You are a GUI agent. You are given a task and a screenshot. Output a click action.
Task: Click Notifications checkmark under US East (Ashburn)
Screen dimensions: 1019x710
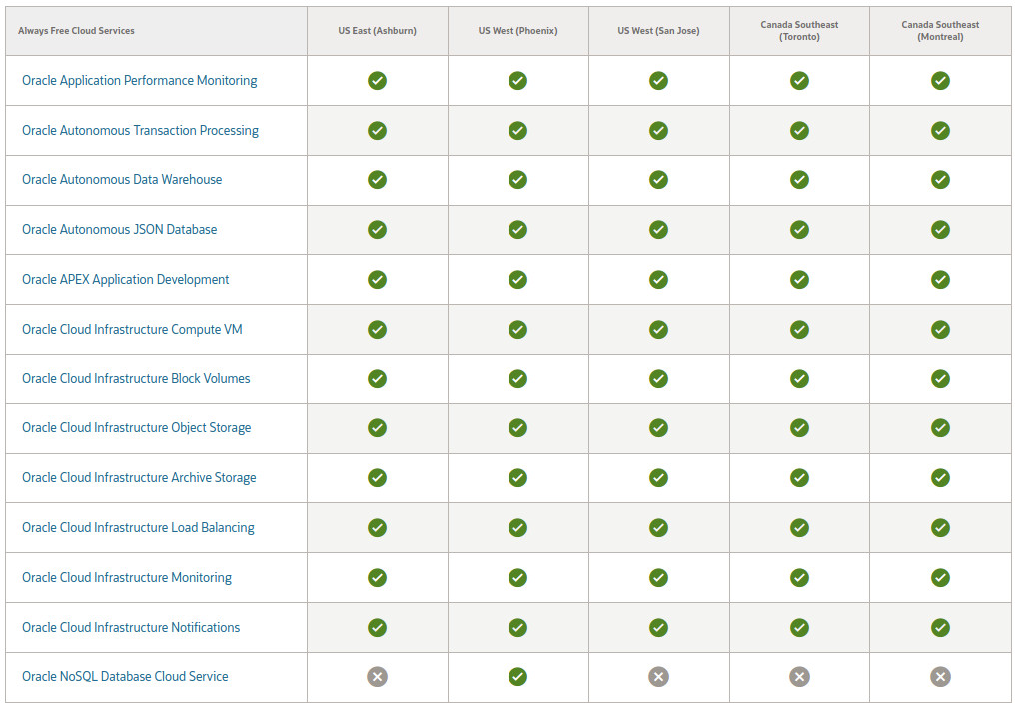pyautogui.click(x=377, y=627)
